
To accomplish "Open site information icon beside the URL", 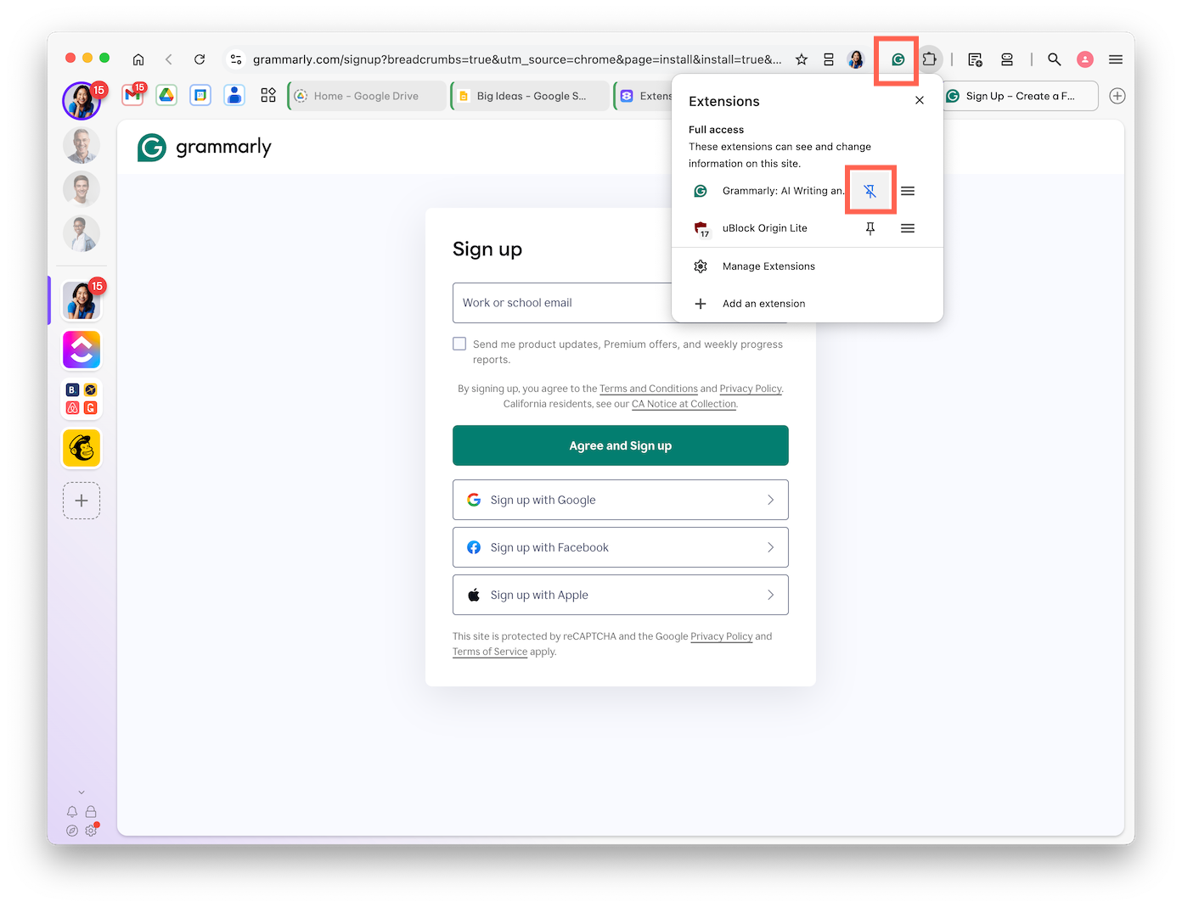I will [236, 59].
